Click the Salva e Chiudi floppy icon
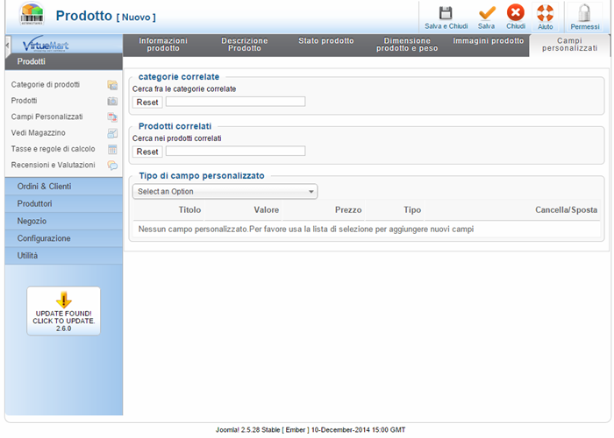Image resolution: width=614 pixels, height=438 pixels. pyautogui.click(x=446, y=13)
